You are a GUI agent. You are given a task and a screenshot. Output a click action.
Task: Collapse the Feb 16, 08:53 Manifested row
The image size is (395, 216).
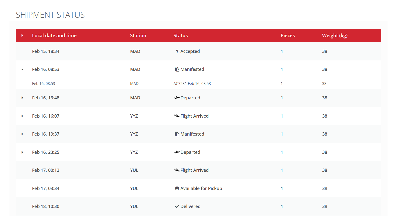click(x=22, y=69)
